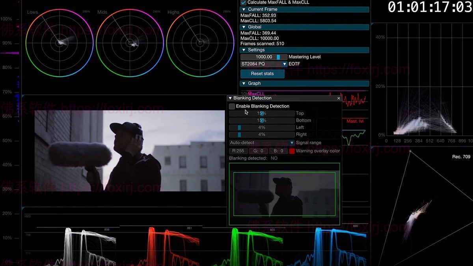Select the Mids vectorscope wheel

pos(129,43)
